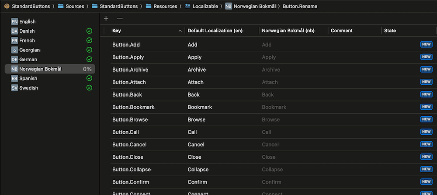
Task: Click the minus button to remove a string
Action: (120, 18)
